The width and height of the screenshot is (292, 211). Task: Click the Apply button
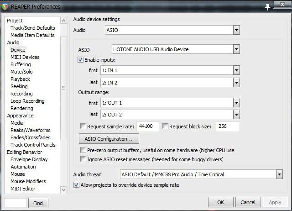[x=275, y=202]
